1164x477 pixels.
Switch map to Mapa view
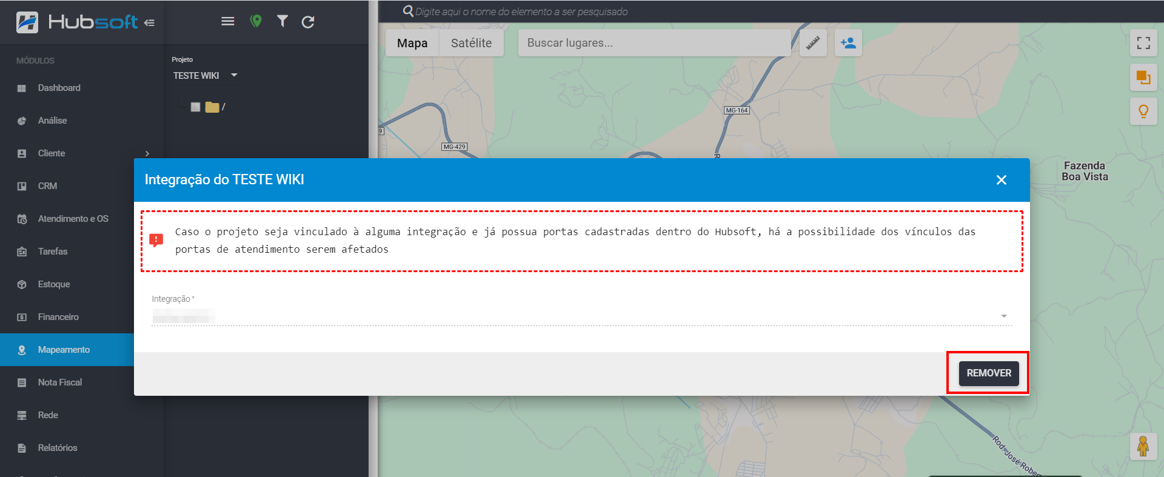[412, 43]
